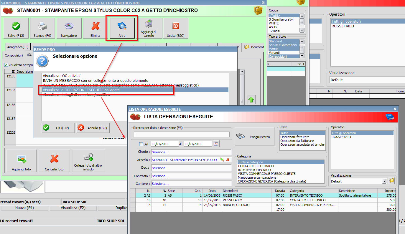The width and height of the screenshot is (405, 234).
Task: Select the BIANCHI GIORGIO operation row
Action: (x=264, y=205)
